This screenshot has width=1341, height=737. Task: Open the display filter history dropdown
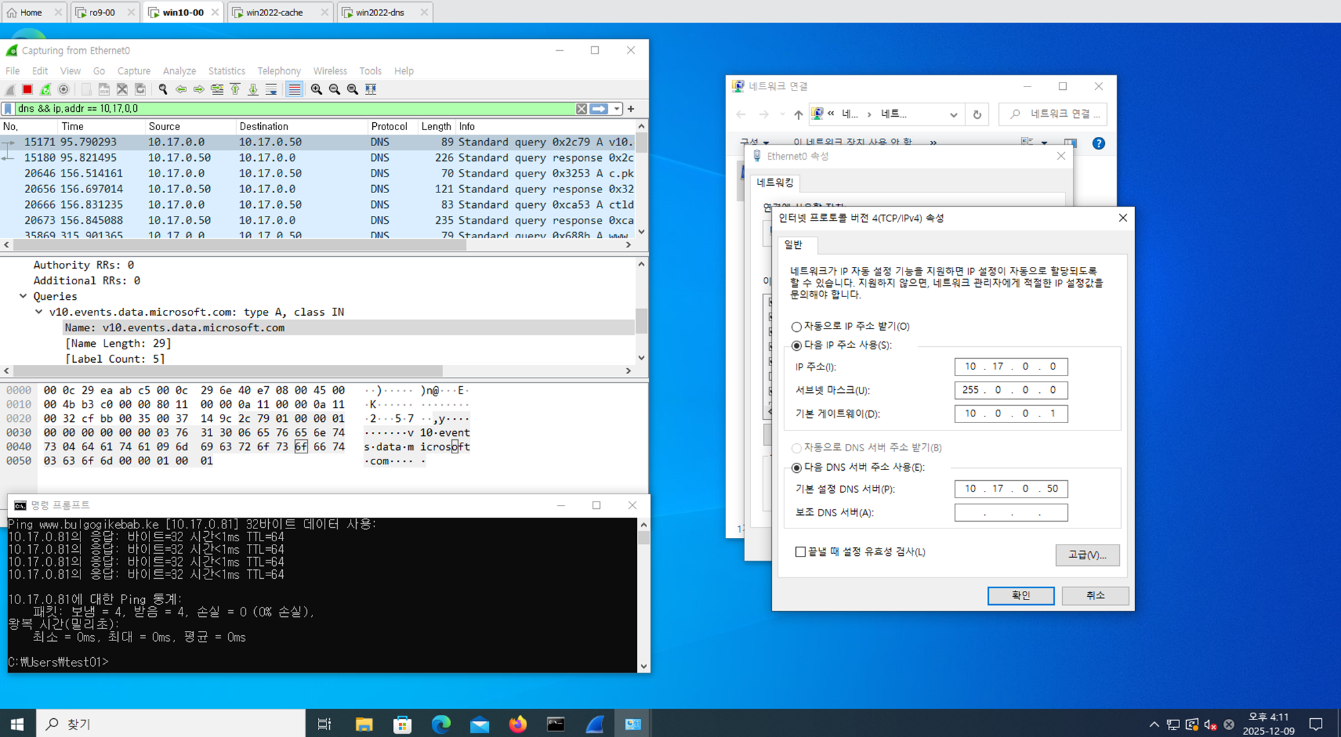tap(617, 109)
